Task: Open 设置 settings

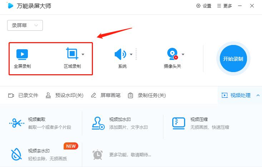Action: pyautogui.click(x=204, y=6)
